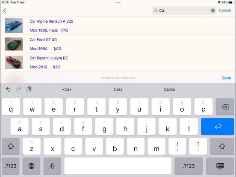Tap the q key
This screenshot has width=236, height=177.
click(x=11, y=107)
